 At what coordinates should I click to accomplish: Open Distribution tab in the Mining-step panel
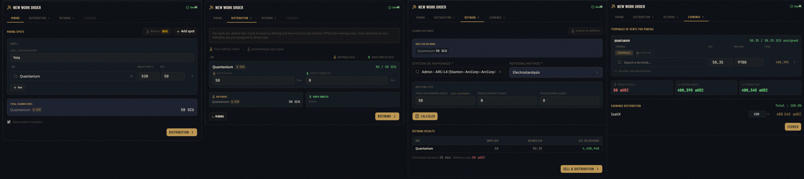coord(39,18)
